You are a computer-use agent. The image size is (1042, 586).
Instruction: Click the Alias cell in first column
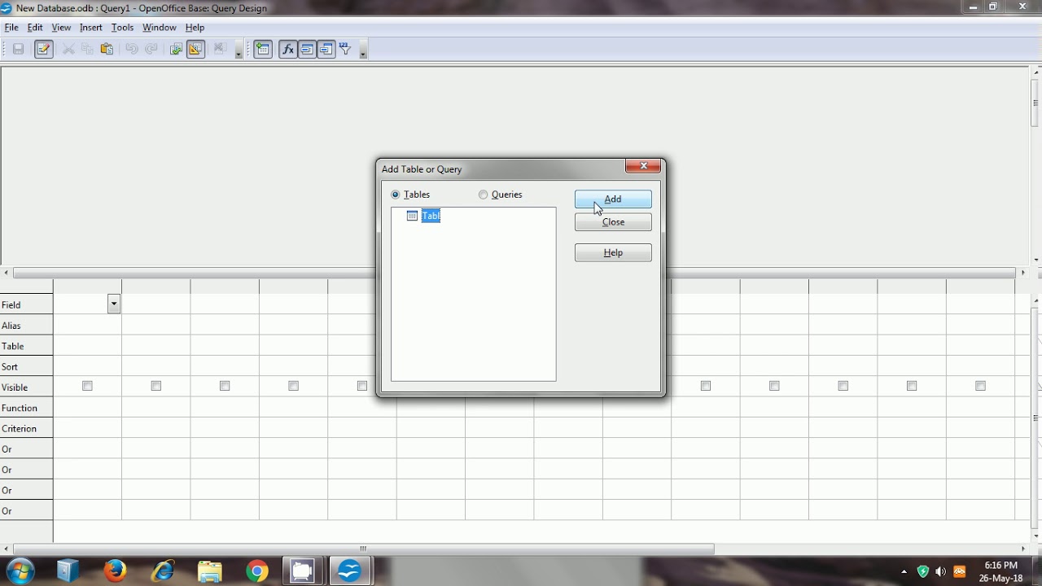click(87, 326)
